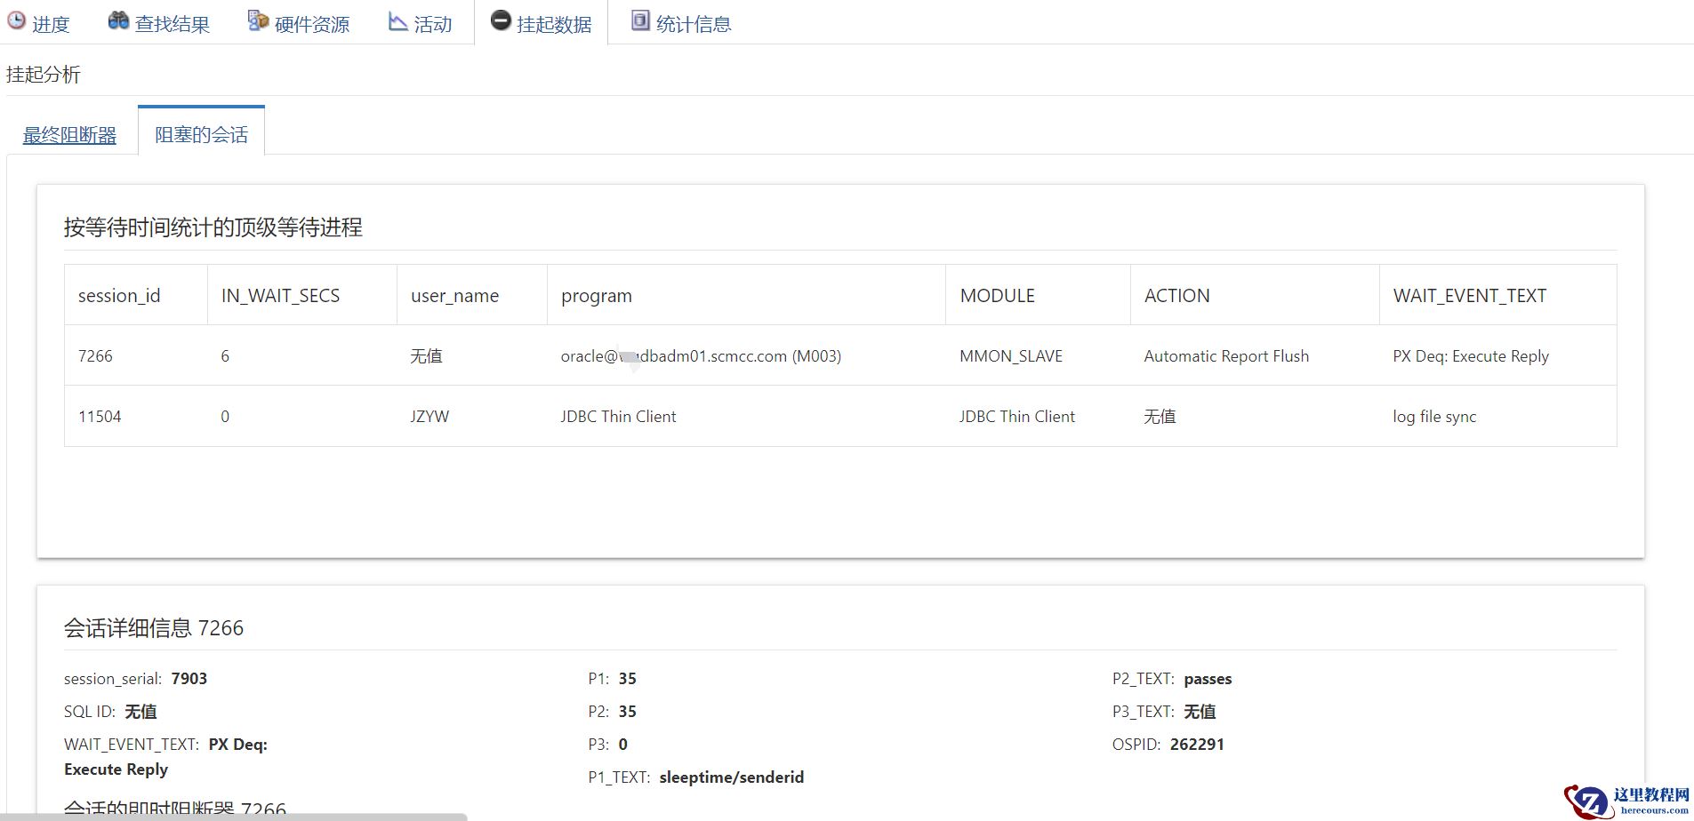The width and height of the screenshot is (1694, 821).
Task: Switch to the 最终阻断器 sub-tab
Action: 69,135
